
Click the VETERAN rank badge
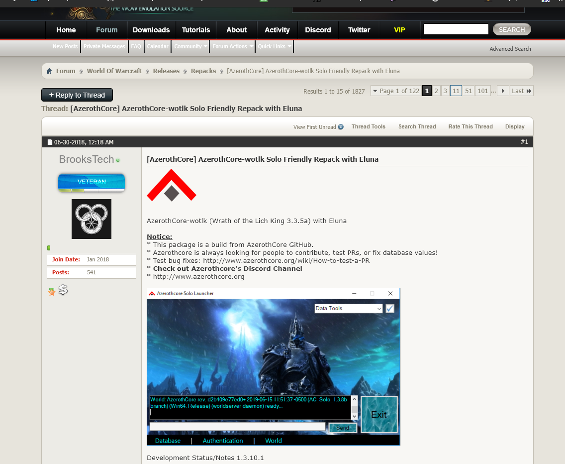92,183
